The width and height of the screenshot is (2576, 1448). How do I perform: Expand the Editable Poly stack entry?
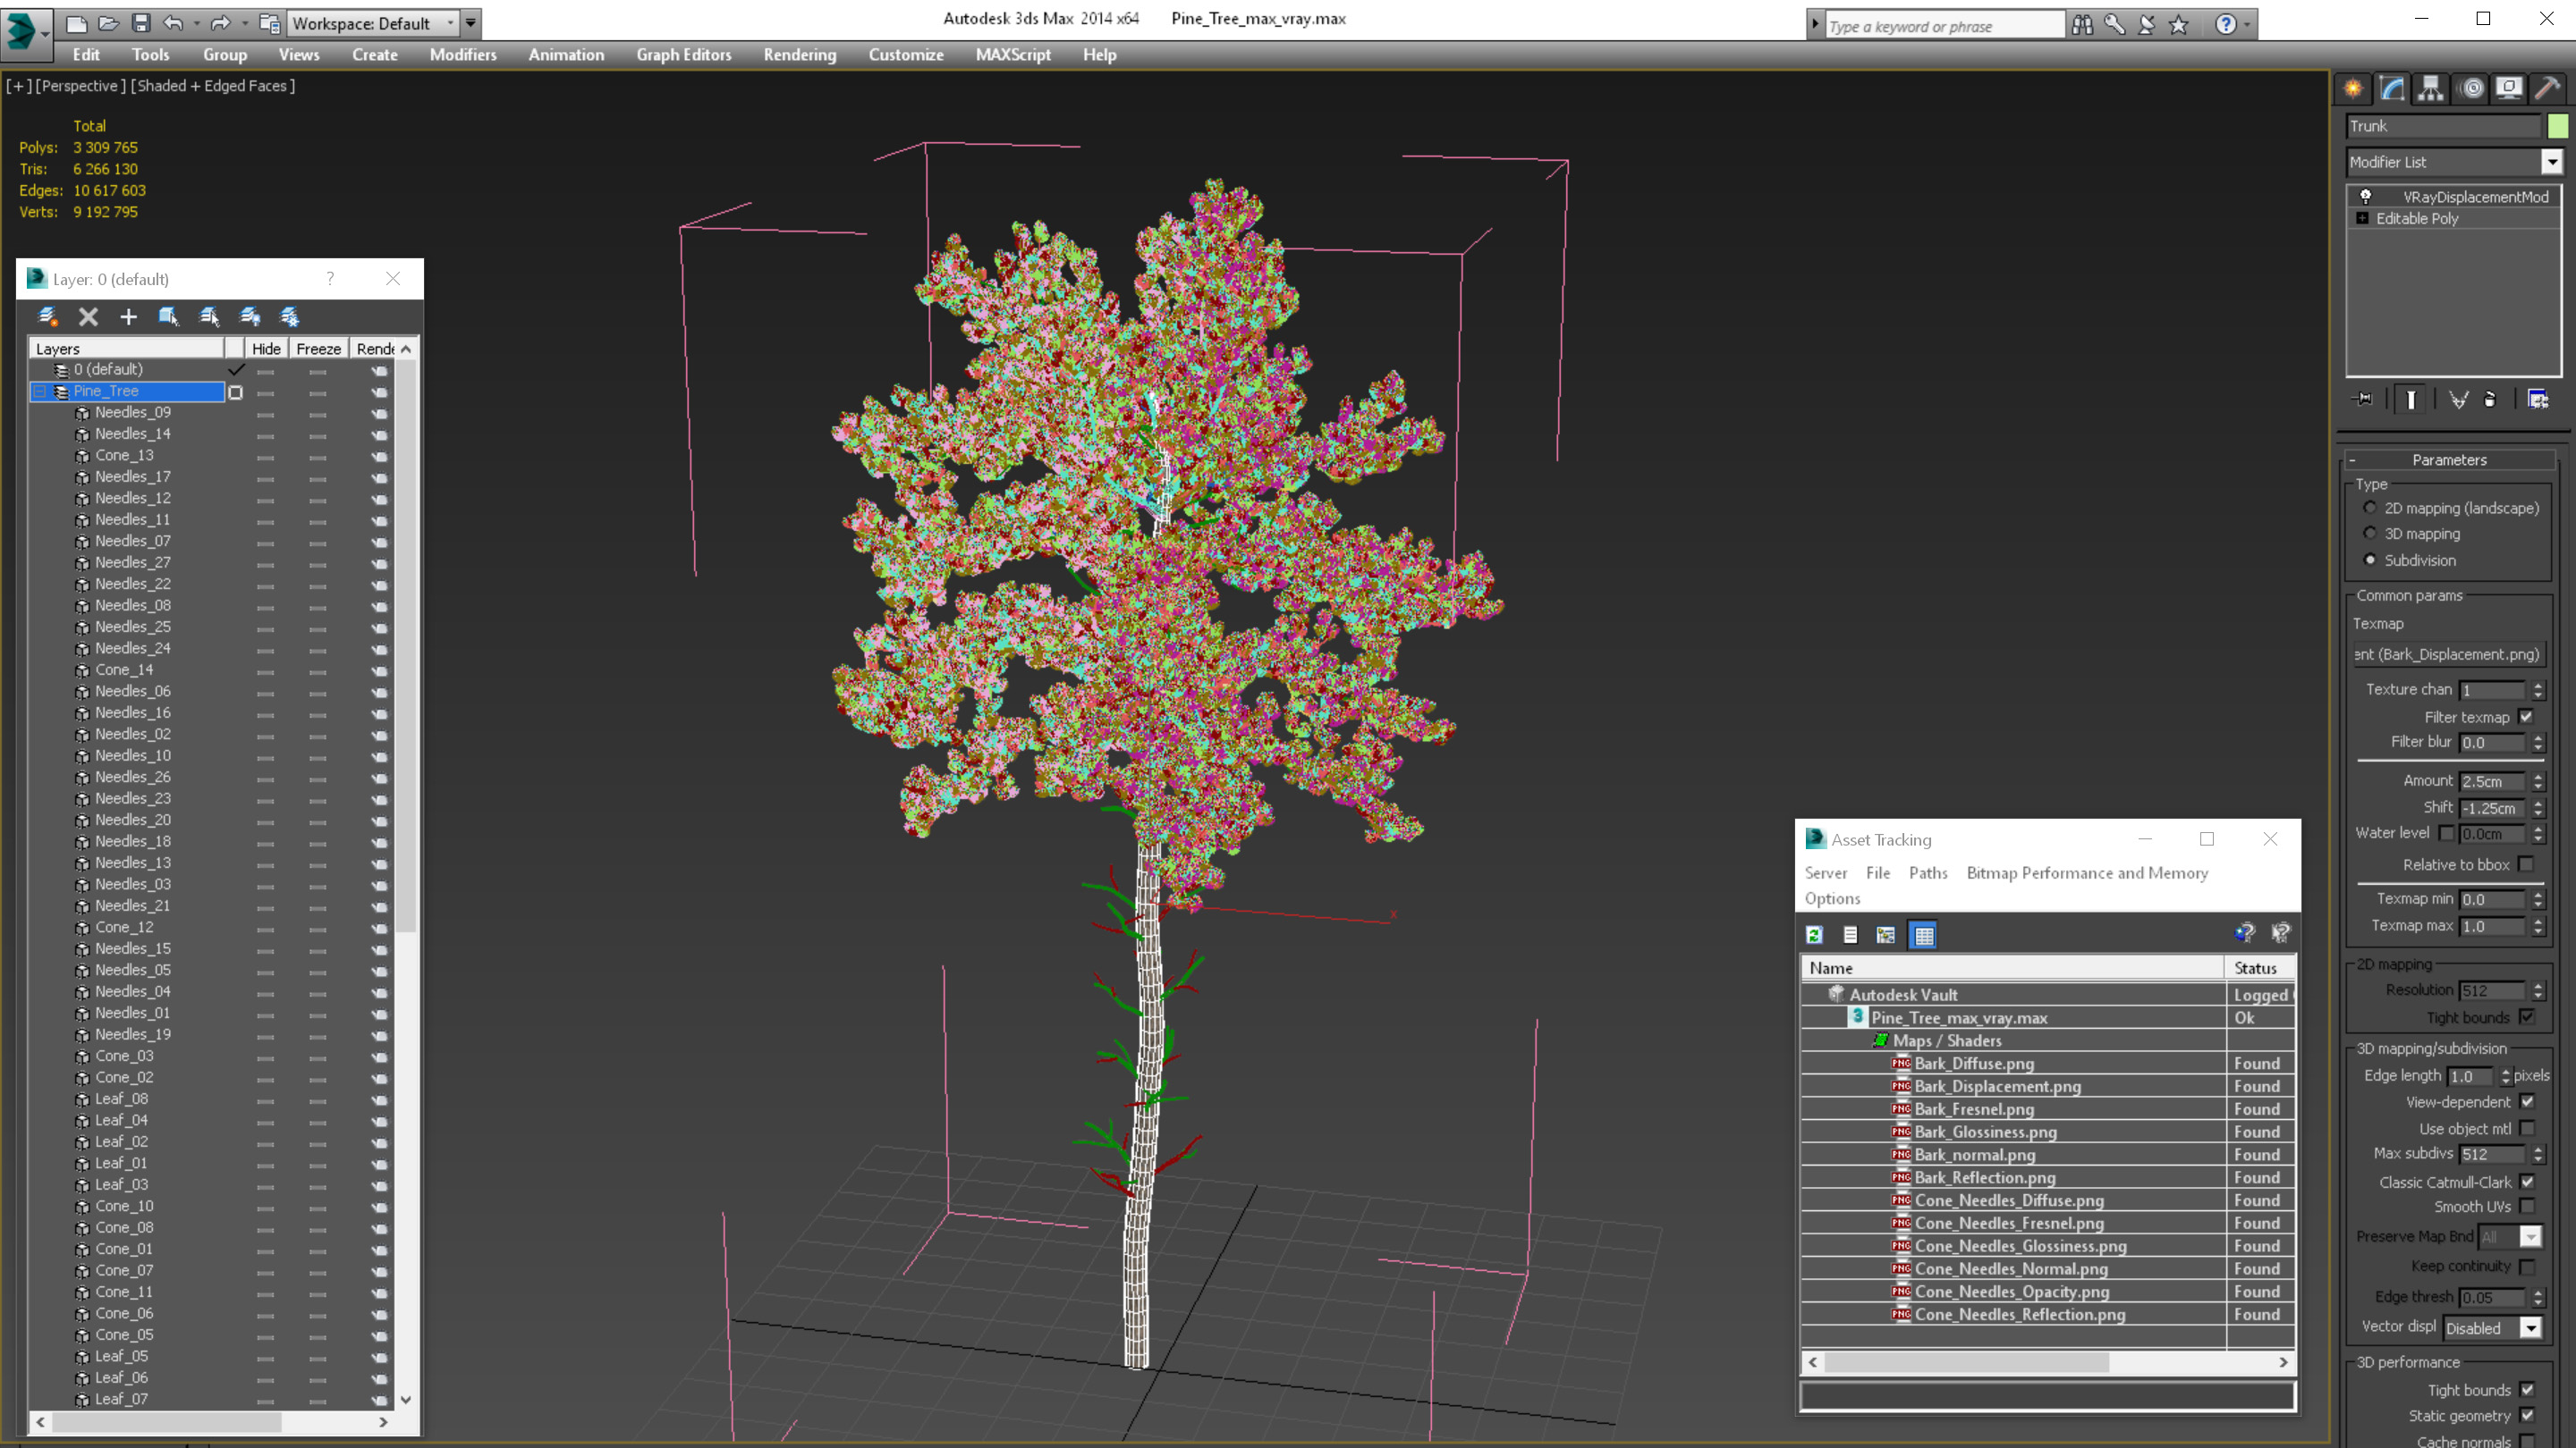pyautogui.click(x=2363, y=219)
